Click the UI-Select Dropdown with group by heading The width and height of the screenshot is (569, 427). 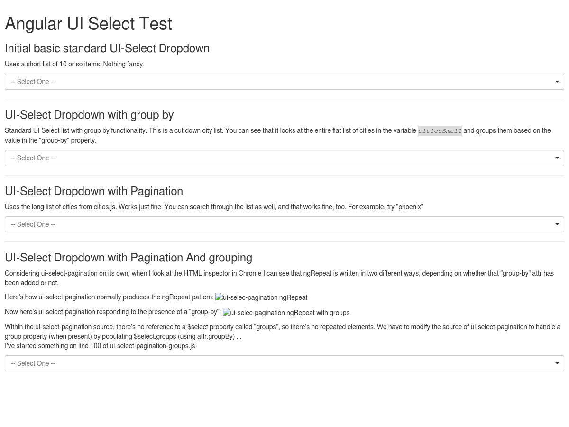(x=89, y=115)
